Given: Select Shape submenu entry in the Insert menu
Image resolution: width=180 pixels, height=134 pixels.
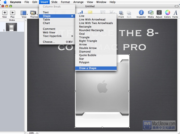Looking at the screenshot, I should (x=57, y=16).
